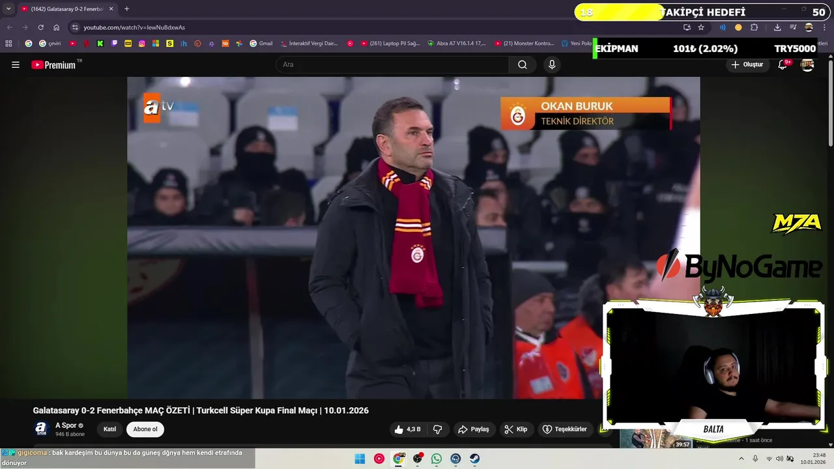Open a new Chrome tab with plus
This screenshot has height=469, width=834.
[x=126, y=9]
